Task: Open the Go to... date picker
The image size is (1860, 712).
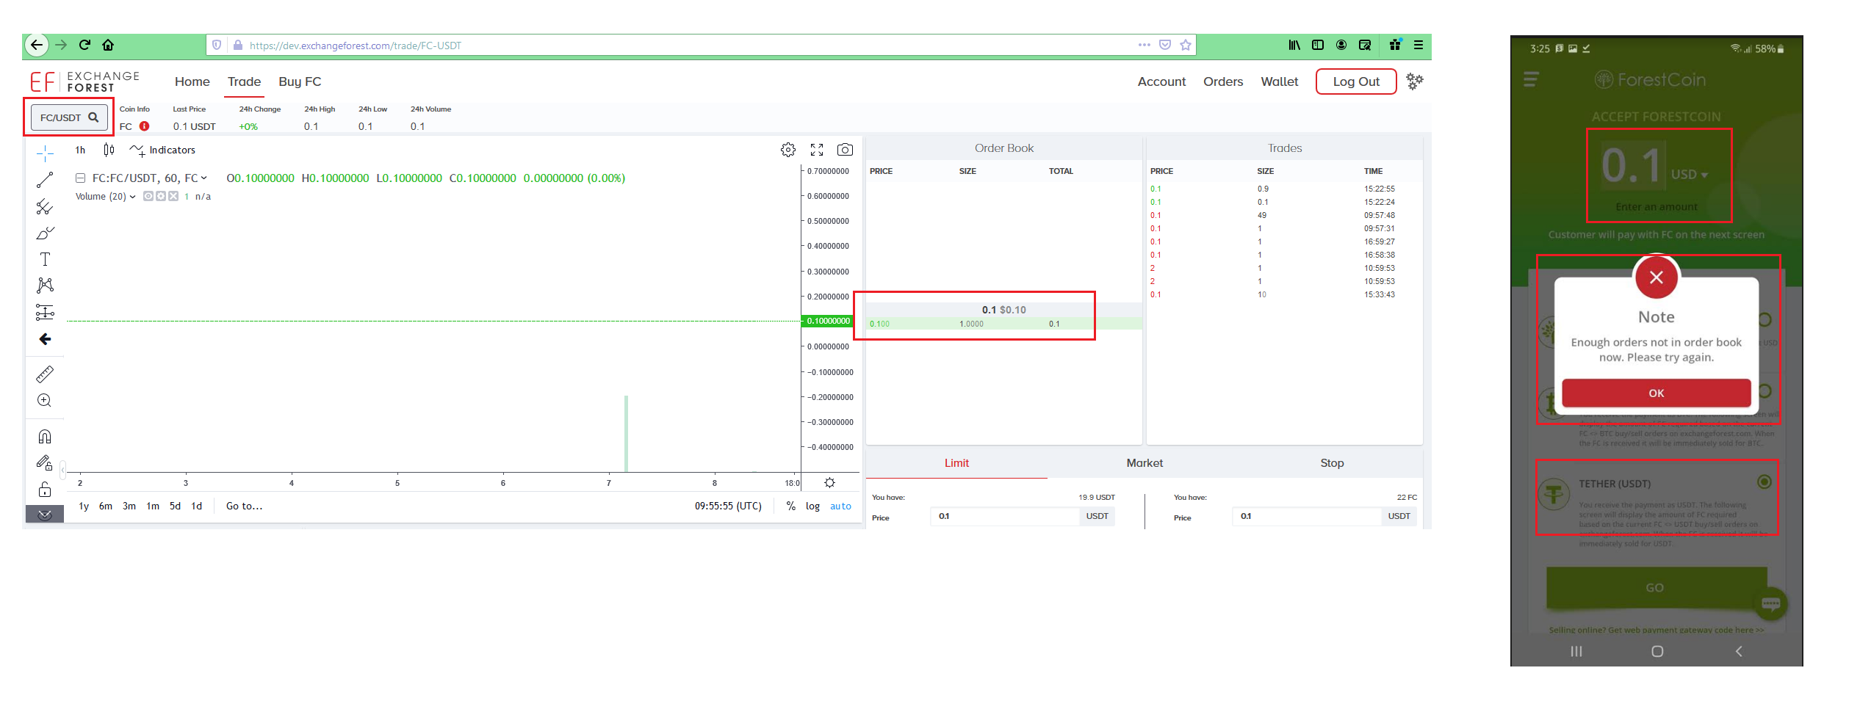Action: [244, 506]
